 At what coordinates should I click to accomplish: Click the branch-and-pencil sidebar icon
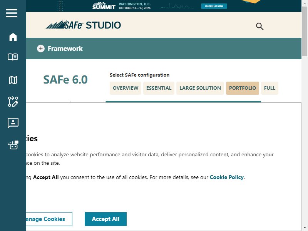coord(13,102)
